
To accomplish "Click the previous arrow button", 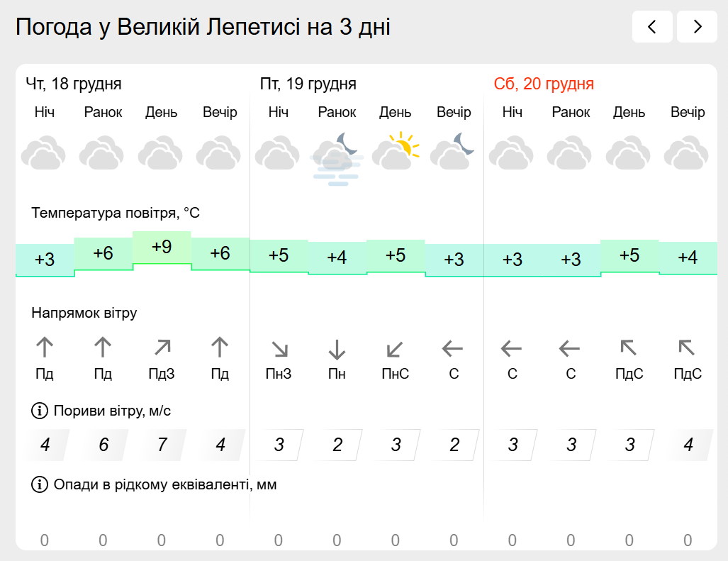I will coord(652,27).
